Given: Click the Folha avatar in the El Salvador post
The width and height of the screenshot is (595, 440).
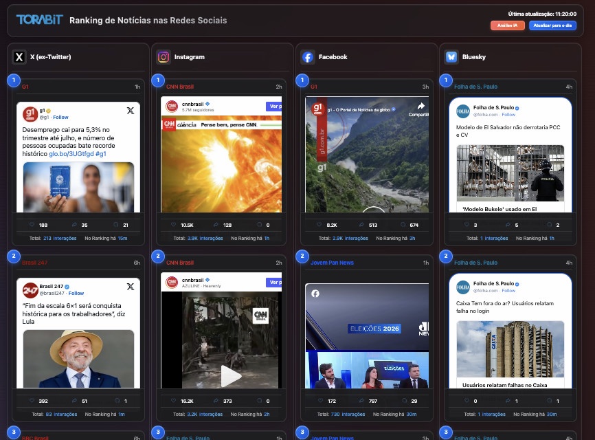Looking at the screenshot, I should (463, 111).
